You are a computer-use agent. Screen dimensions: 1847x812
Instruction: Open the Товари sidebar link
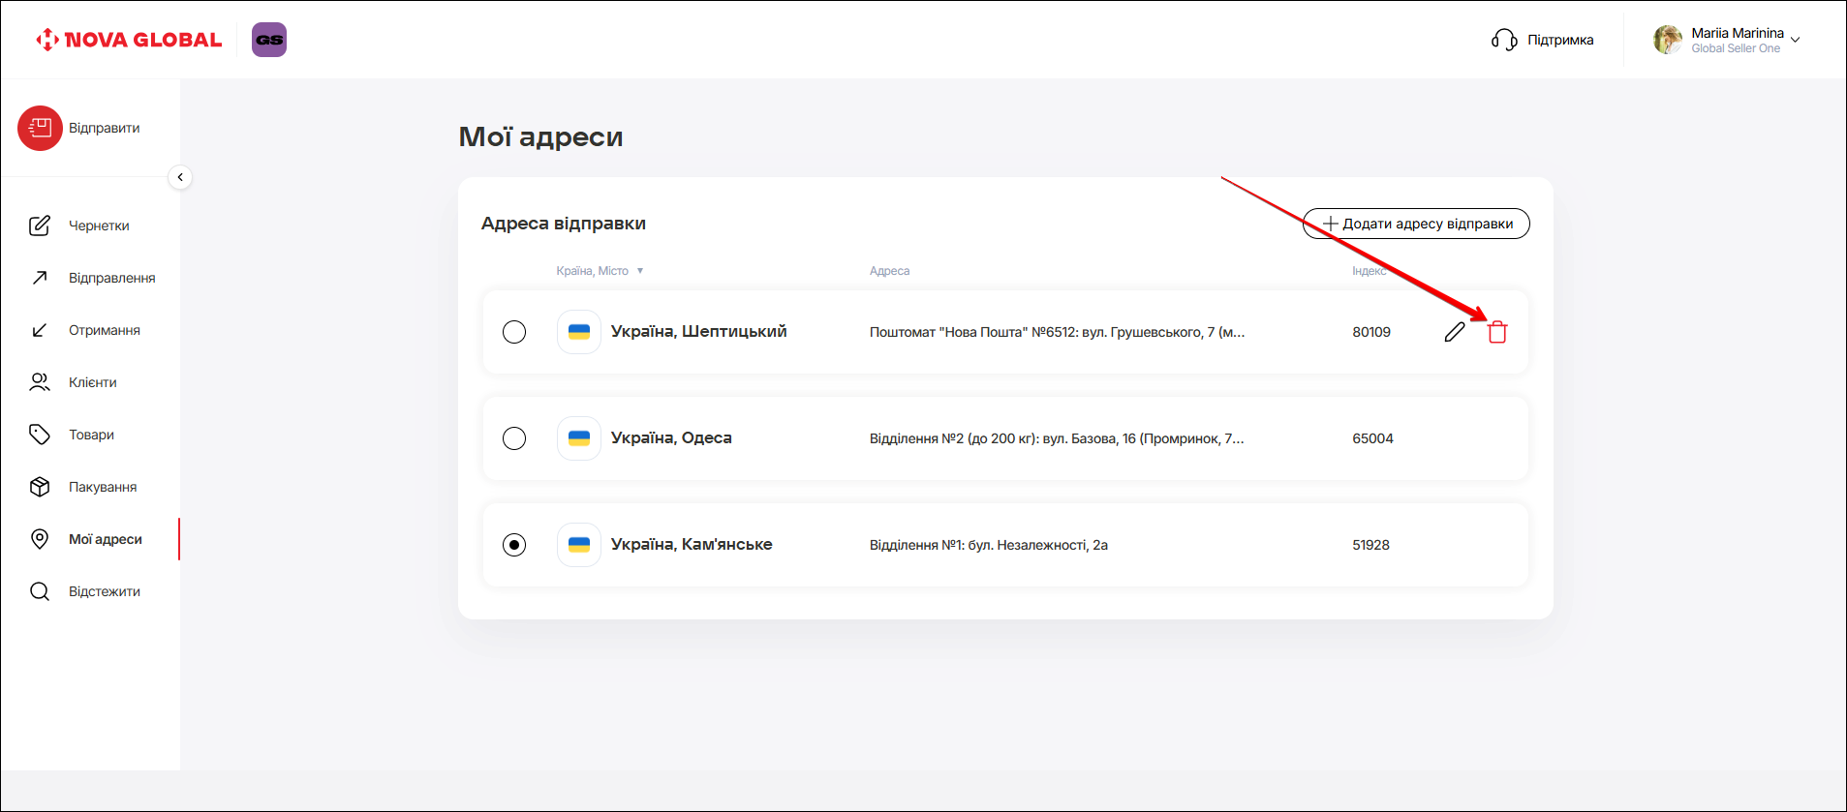[x=91, y=435]
